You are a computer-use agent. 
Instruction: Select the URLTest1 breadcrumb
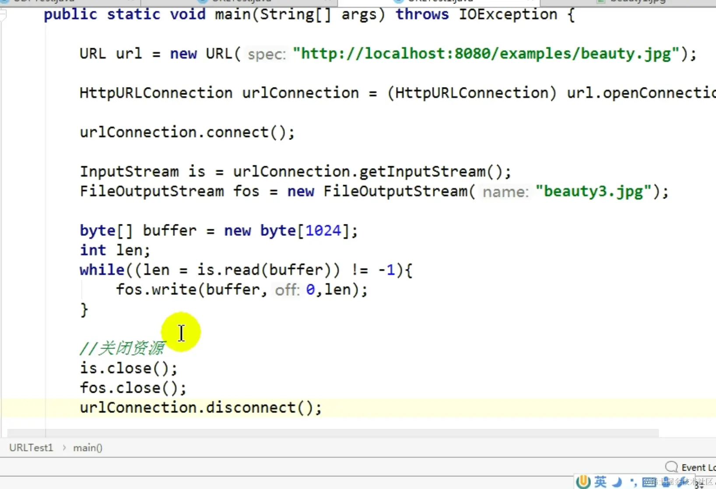coord(31,447)
